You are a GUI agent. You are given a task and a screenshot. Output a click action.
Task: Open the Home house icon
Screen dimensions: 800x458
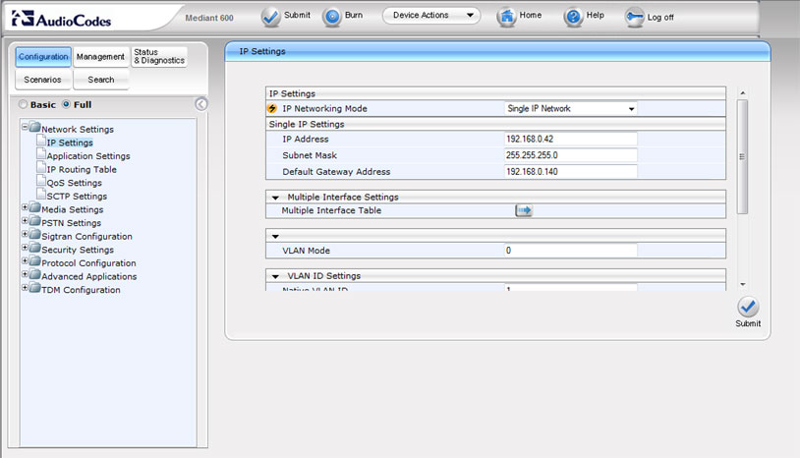pos(506,17)
